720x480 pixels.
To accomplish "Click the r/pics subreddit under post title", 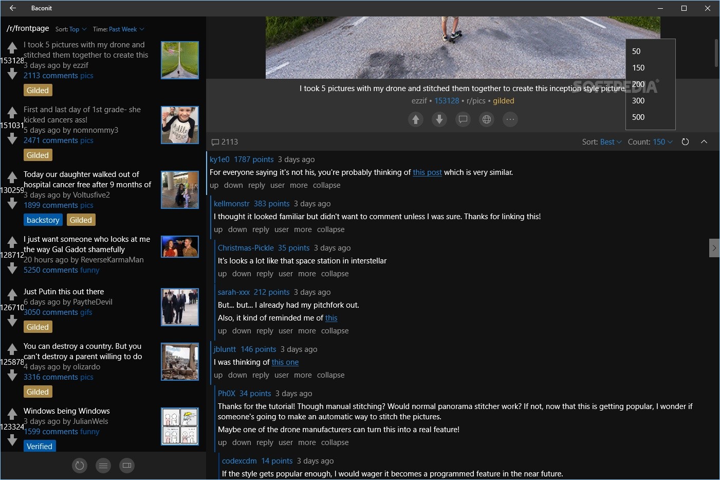I will tap(476, 101).
